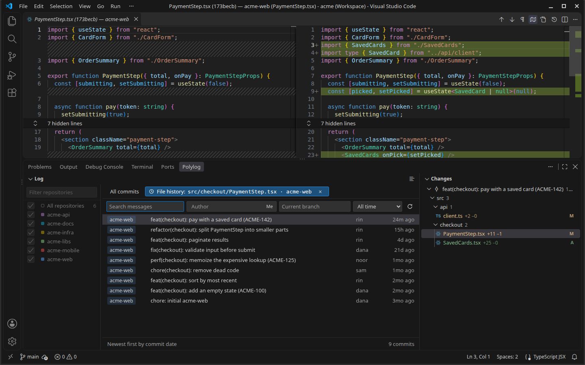Open panel More Actions ellipsis
585x365 pixels.
click(x=550, y=167)
